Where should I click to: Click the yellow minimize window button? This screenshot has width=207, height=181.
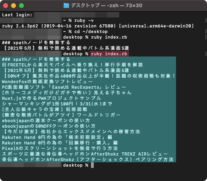pyautogui.click(x=14, y=6)
